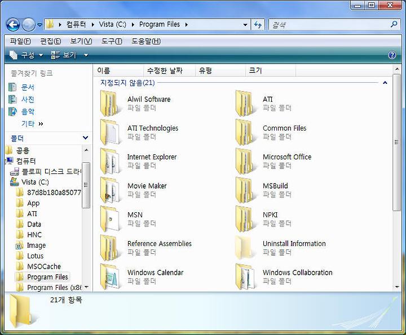This screenshot has width=406, height=335.
Task: Select the Microsoft Office folder icon
Action: 245,161
